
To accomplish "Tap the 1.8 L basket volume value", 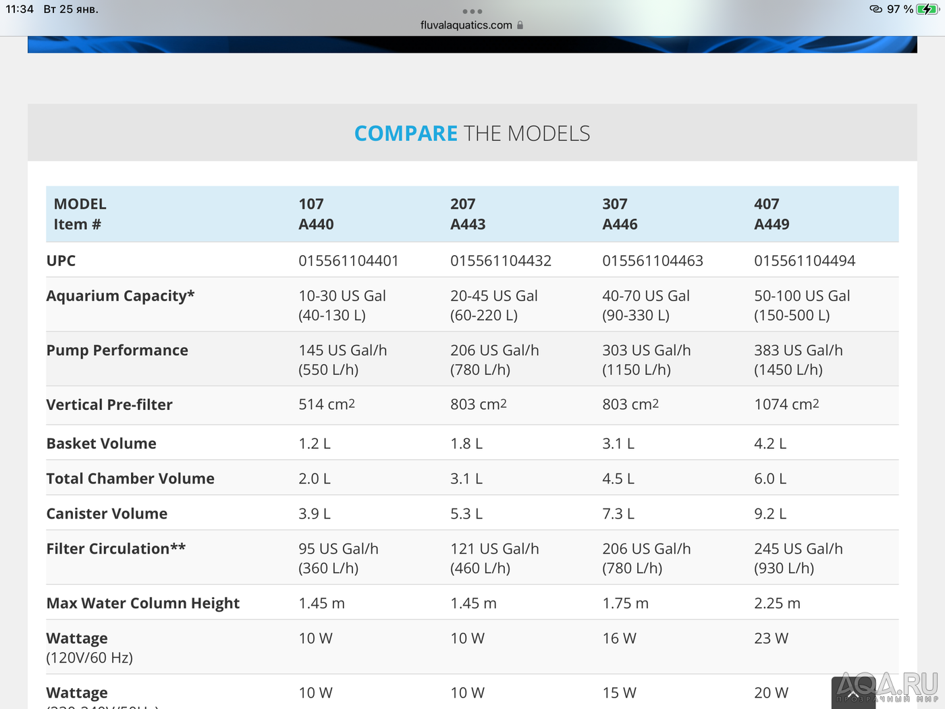I will point(466,444).
